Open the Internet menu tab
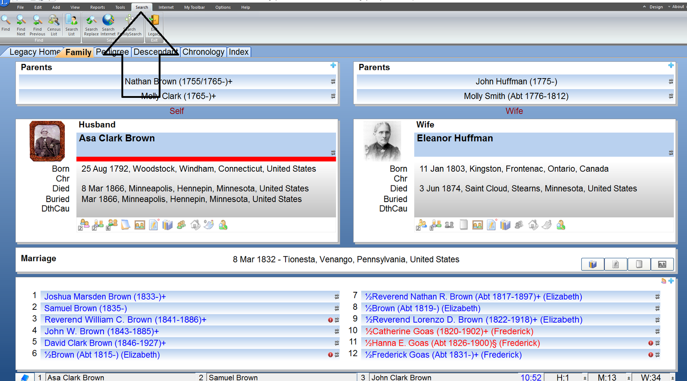687x381 pixels. (166, 7)
